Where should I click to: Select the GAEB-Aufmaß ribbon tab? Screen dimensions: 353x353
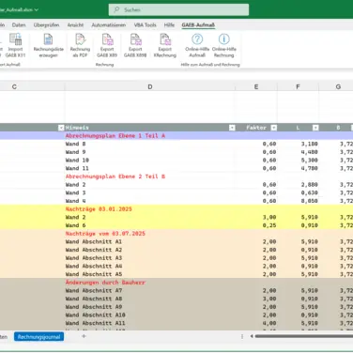198,25
